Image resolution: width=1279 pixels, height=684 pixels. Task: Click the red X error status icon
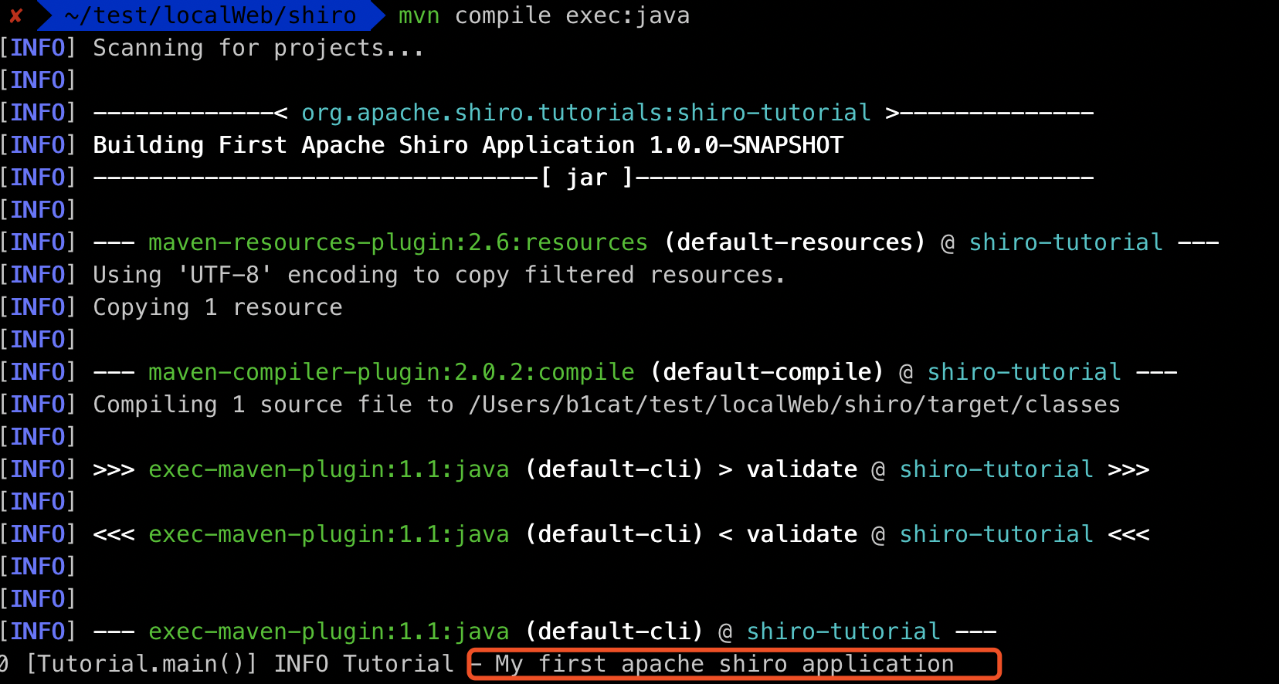(15, 15)
